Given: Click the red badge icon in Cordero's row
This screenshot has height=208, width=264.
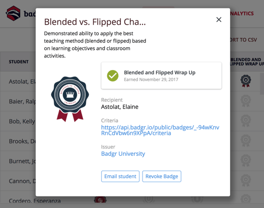Looking at the screenshot, I should pyautogui.click(x=100, y=200).
